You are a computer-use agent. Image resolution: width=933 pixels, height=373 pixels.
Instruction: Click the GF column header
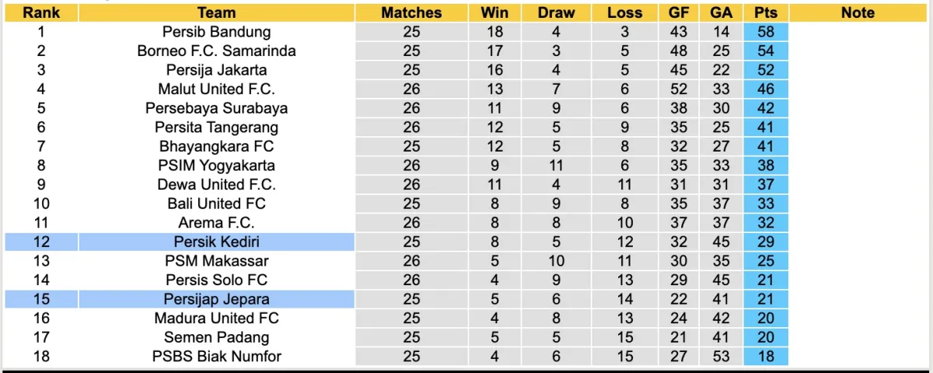(678, 12)
